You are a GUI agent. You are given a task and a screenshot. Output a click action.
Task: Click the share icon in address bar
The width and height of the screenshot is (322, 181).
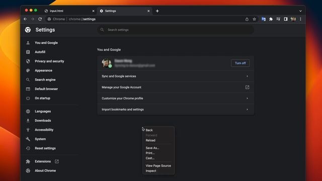[x=247, y=19]
